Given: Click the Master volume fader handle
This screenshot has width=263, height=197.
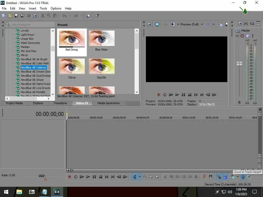Looking at the screenshot, I should click(x=239, y=64).
